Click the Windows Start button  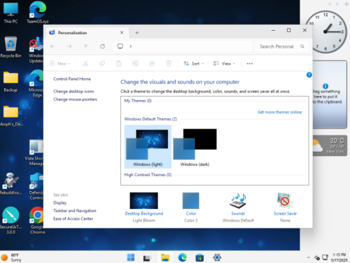[131, 257]
